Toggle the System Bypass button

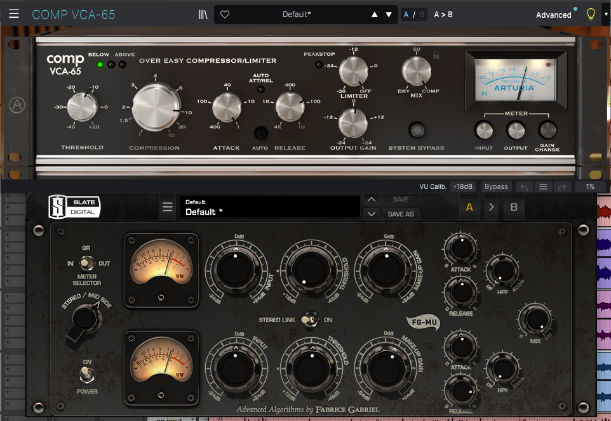tap(417, 129)
